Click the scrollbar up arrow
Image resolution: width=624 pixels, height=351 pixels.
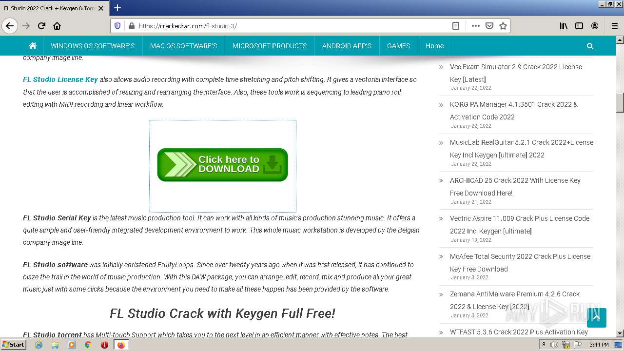pos(620,40)
